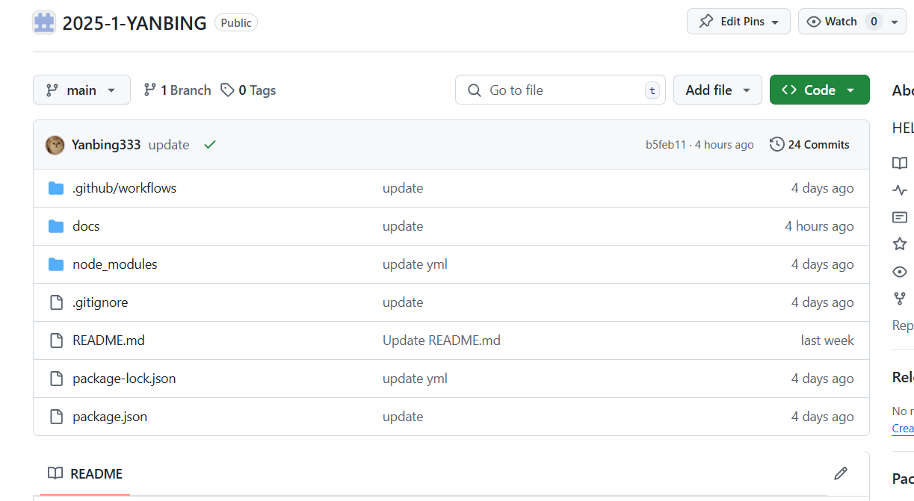The image size is (914, 501).
Task: Open the 'update' commit in the package.json row
Action: (x=403, y=417)
